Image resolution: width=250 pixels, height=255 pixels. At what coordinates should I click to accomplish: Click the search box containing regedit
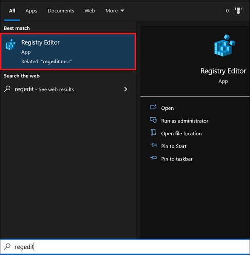coord(125,247)
